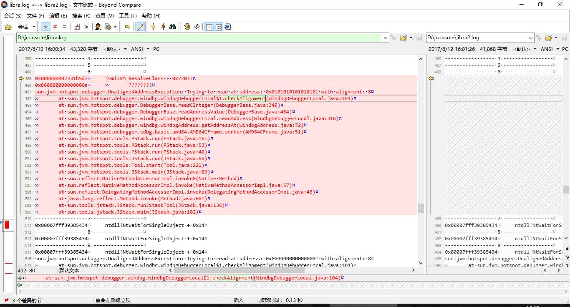Open 工具 (T) menu

click(x=128, y=15)
